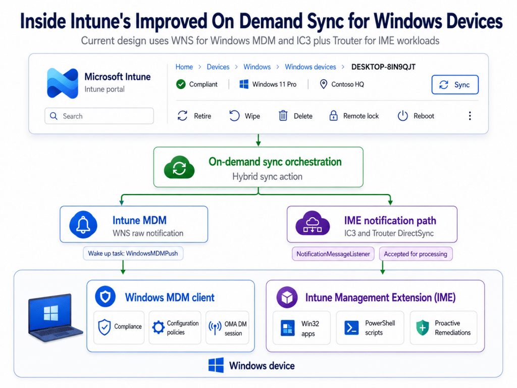
Task: Click the Sync button
Action: 455,85
